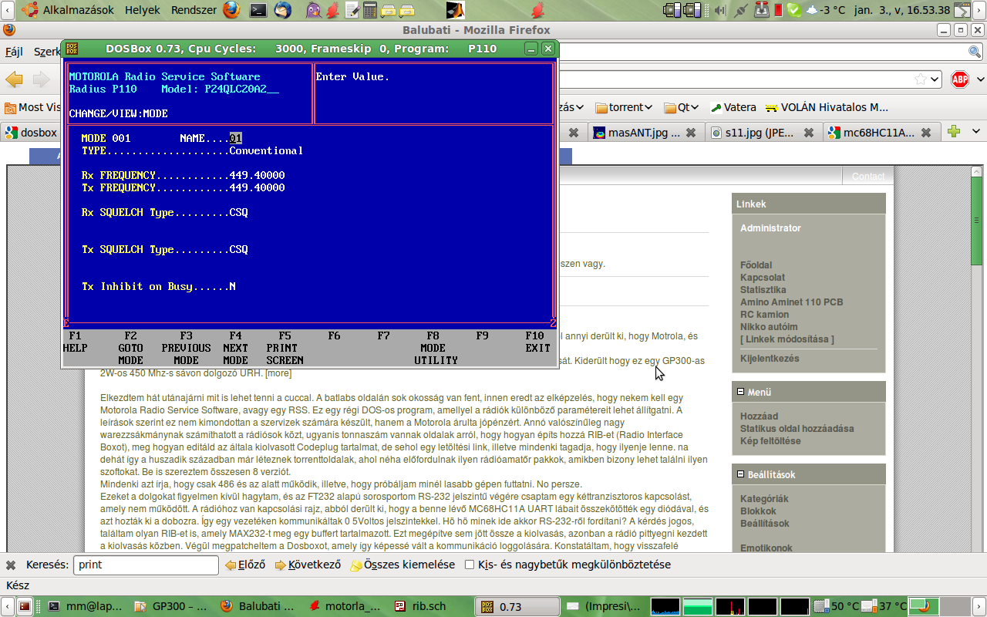Click the Adblock Plus ABP icon

pos(959,79)
